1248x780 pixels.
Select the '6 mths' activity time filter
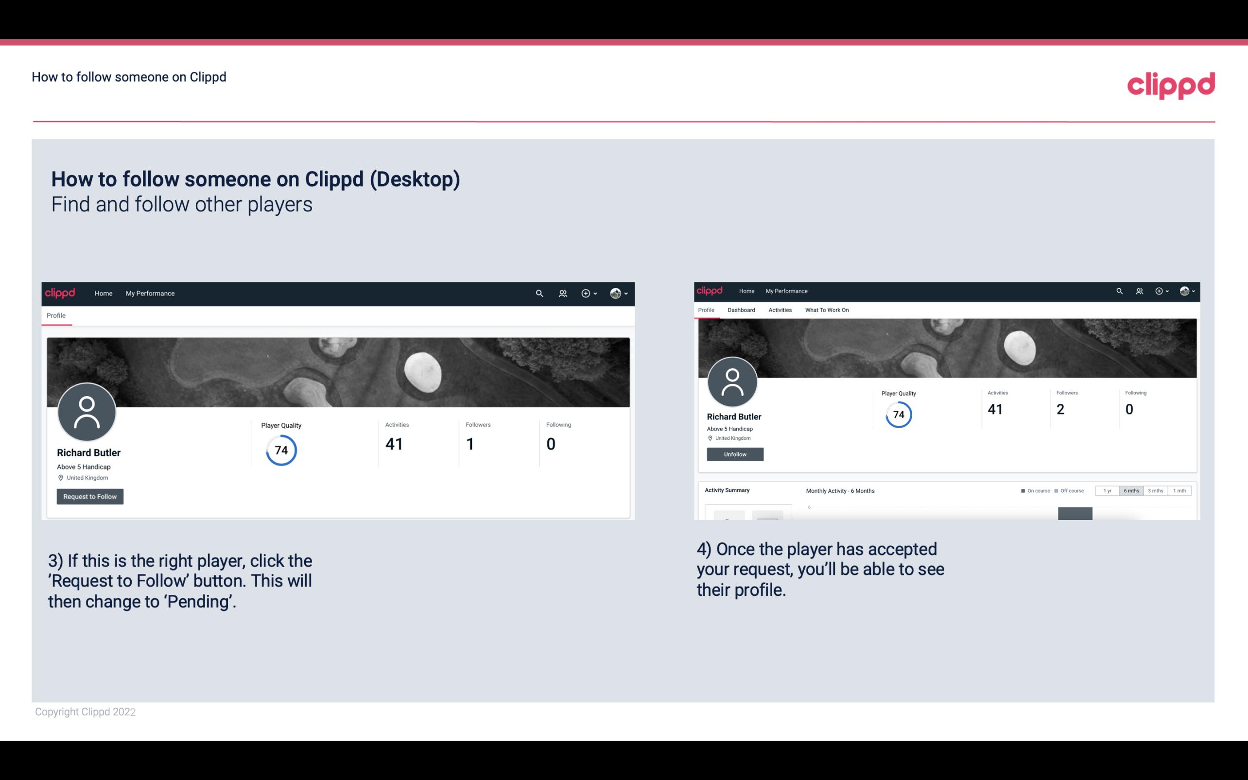(1129, 491)
